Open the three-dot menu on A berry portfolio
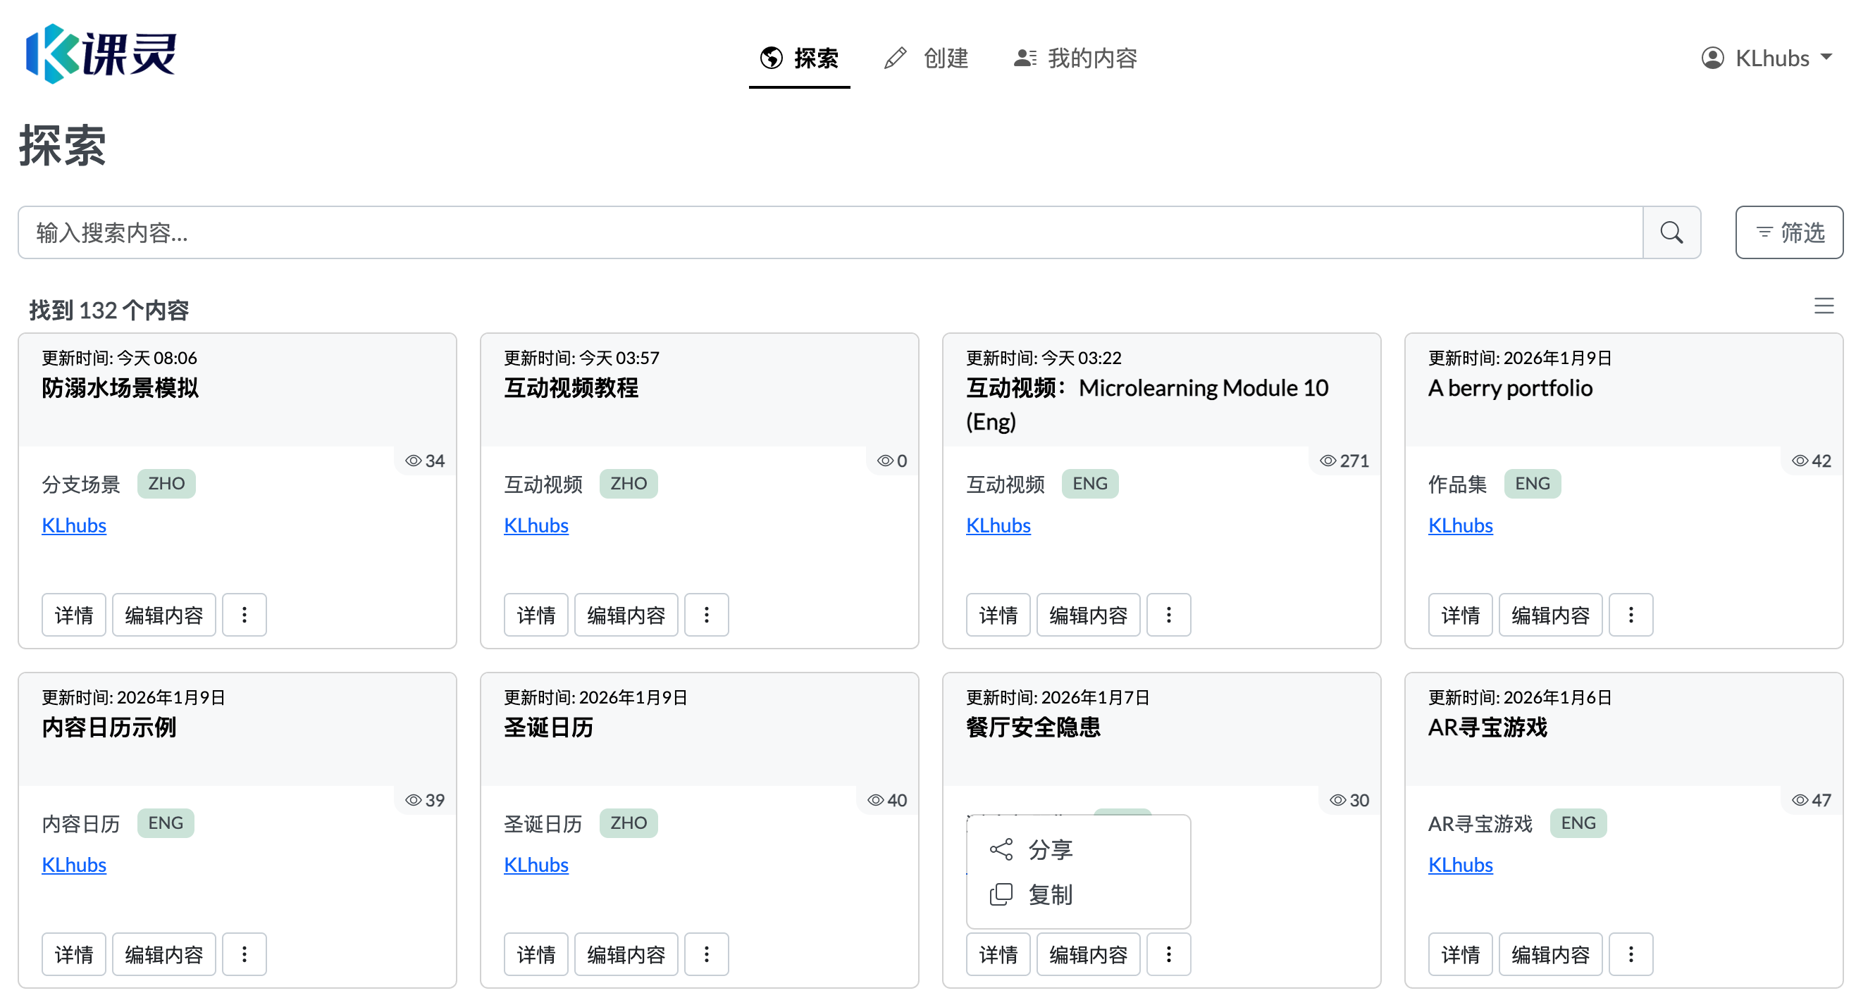This screenshot has height=1000, width=1856. [1631, 614]
